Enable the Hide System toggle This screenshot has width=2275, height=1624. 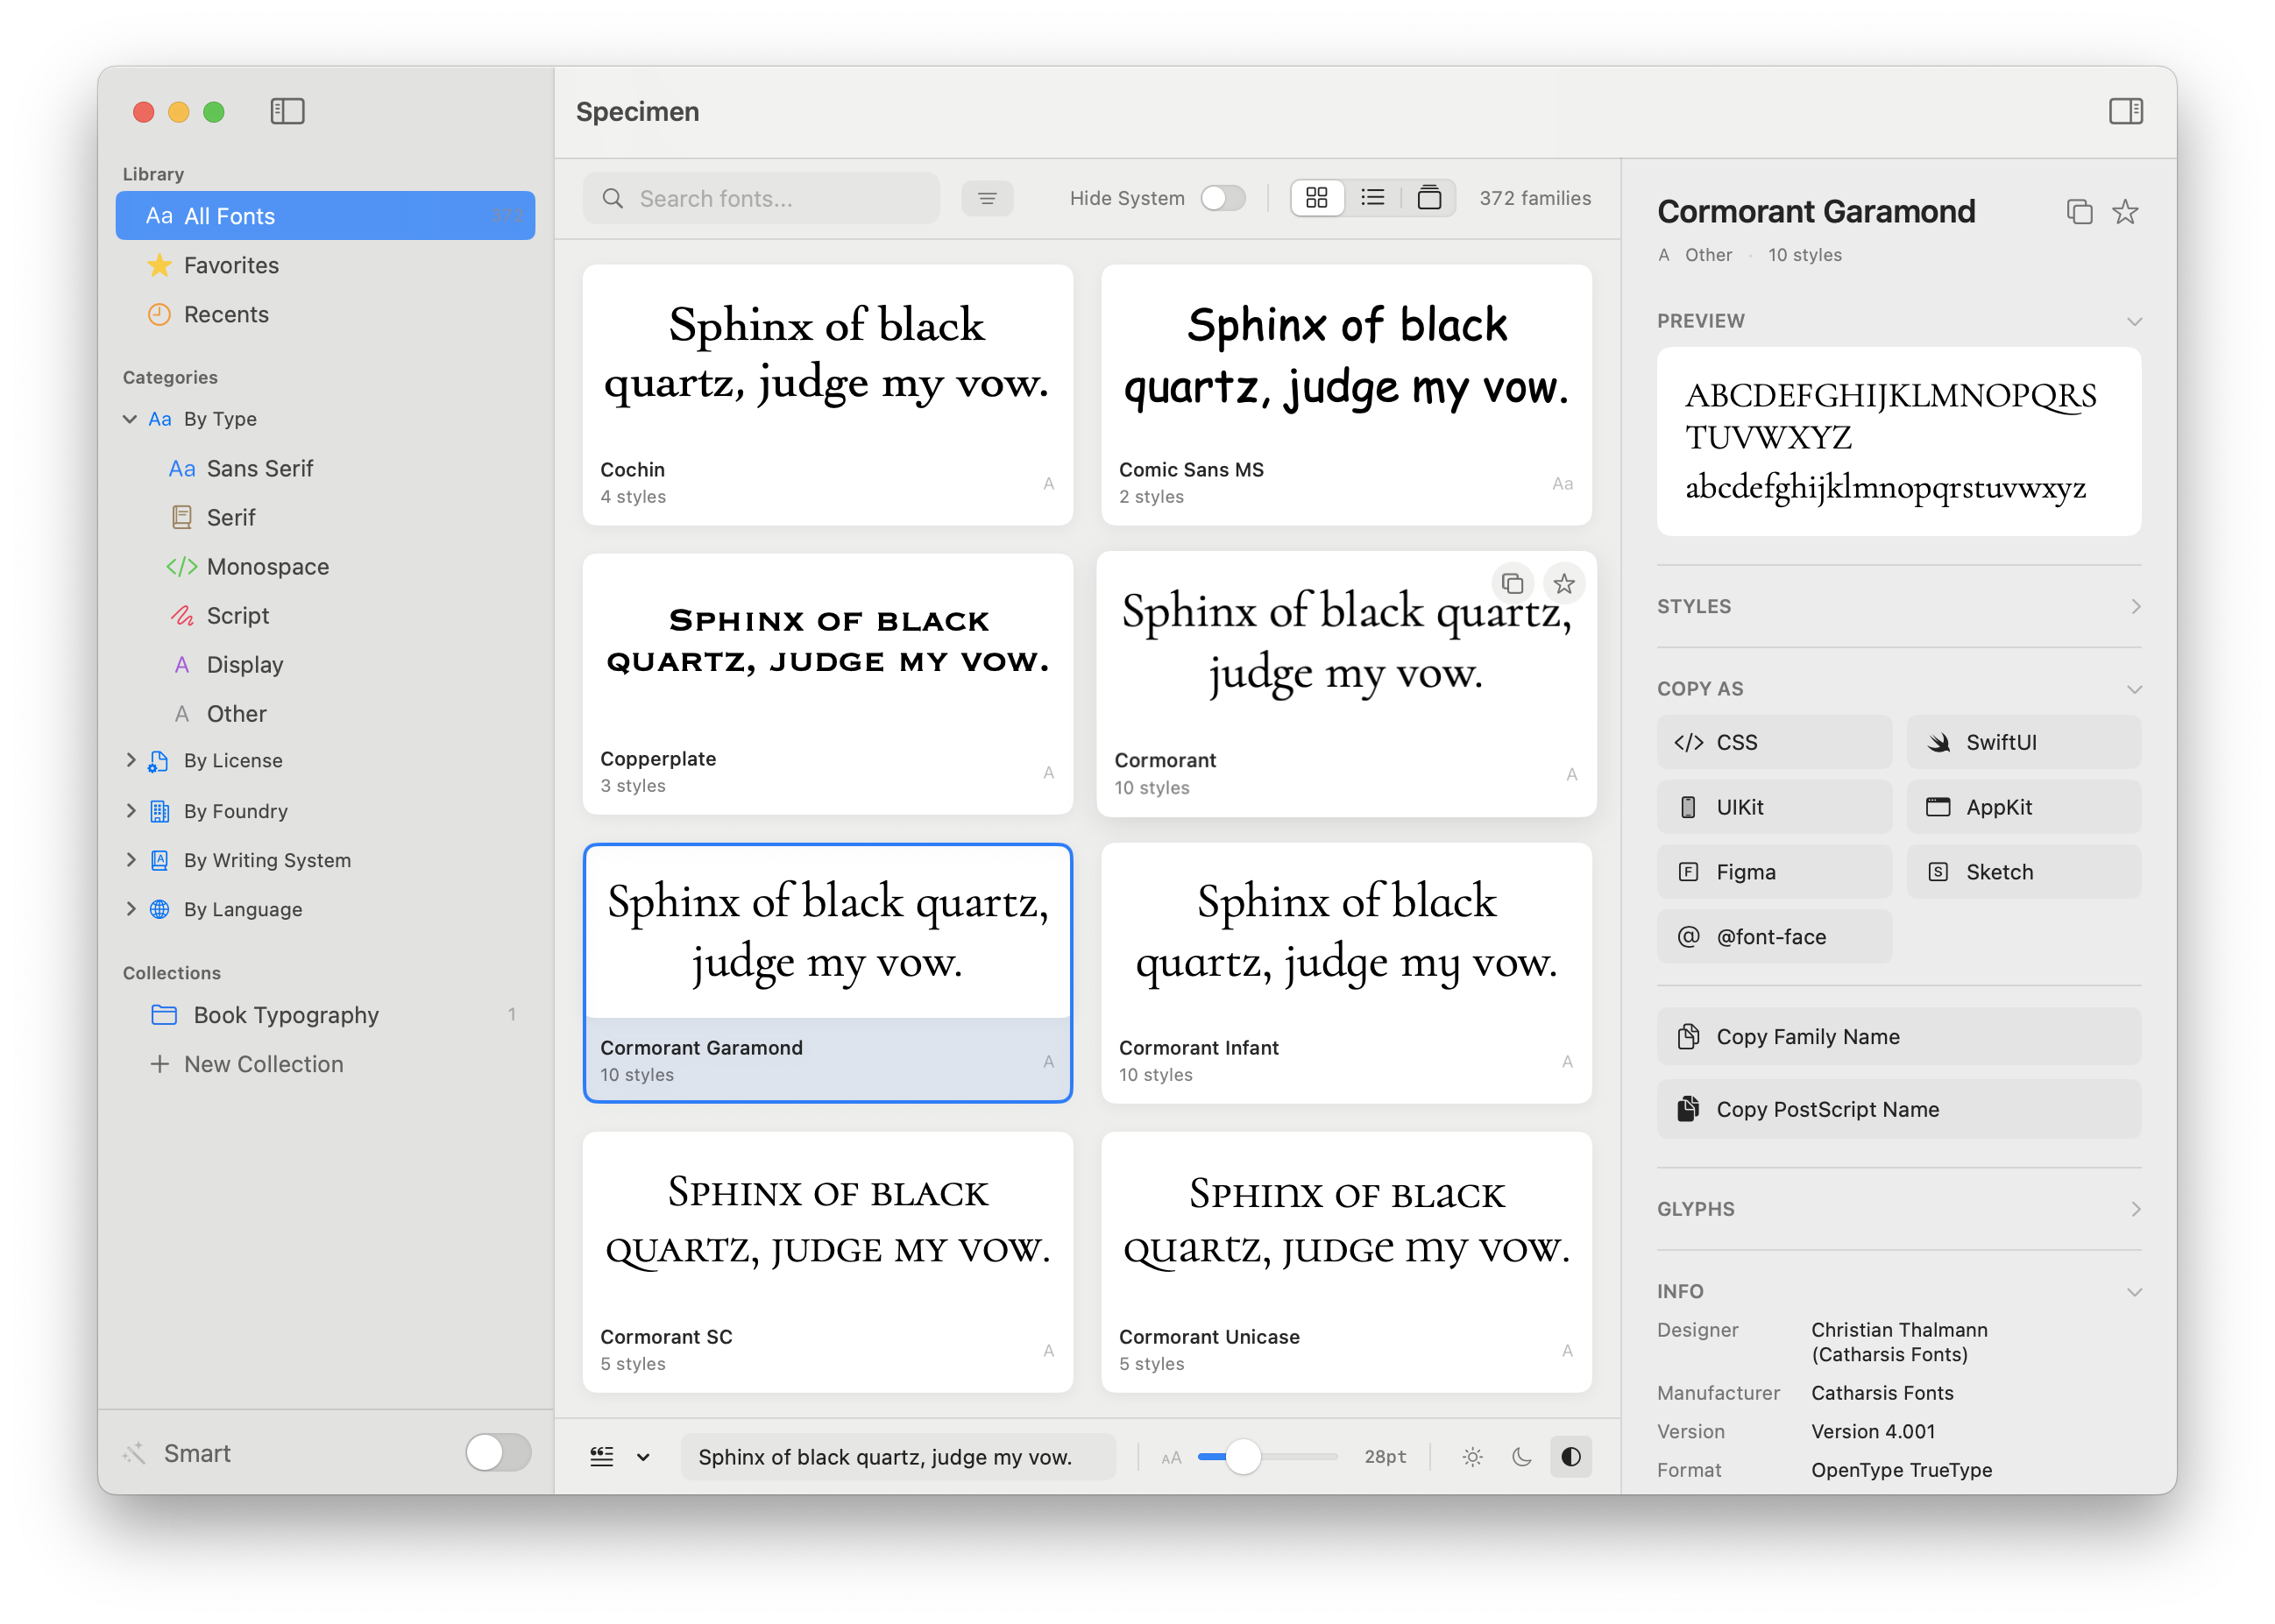click(x=1222, y=198)
